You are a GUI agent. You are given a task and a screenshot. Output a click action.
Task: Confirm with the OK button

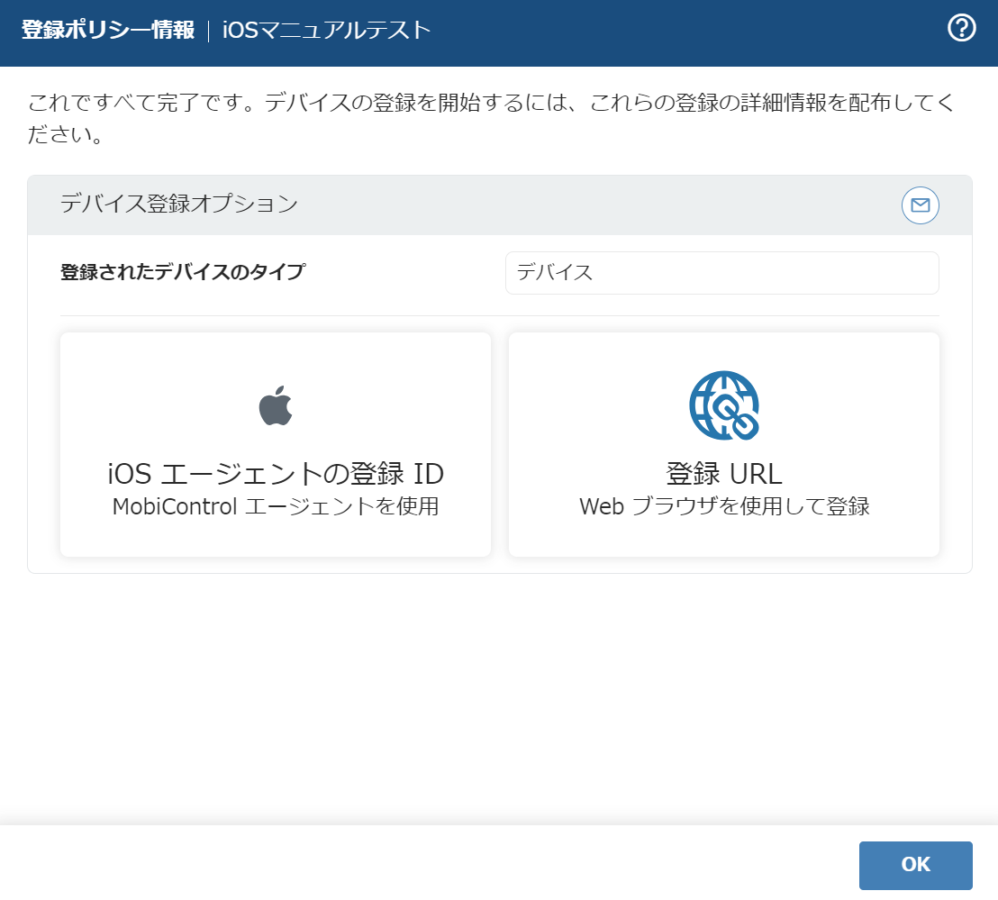point(915,865)
